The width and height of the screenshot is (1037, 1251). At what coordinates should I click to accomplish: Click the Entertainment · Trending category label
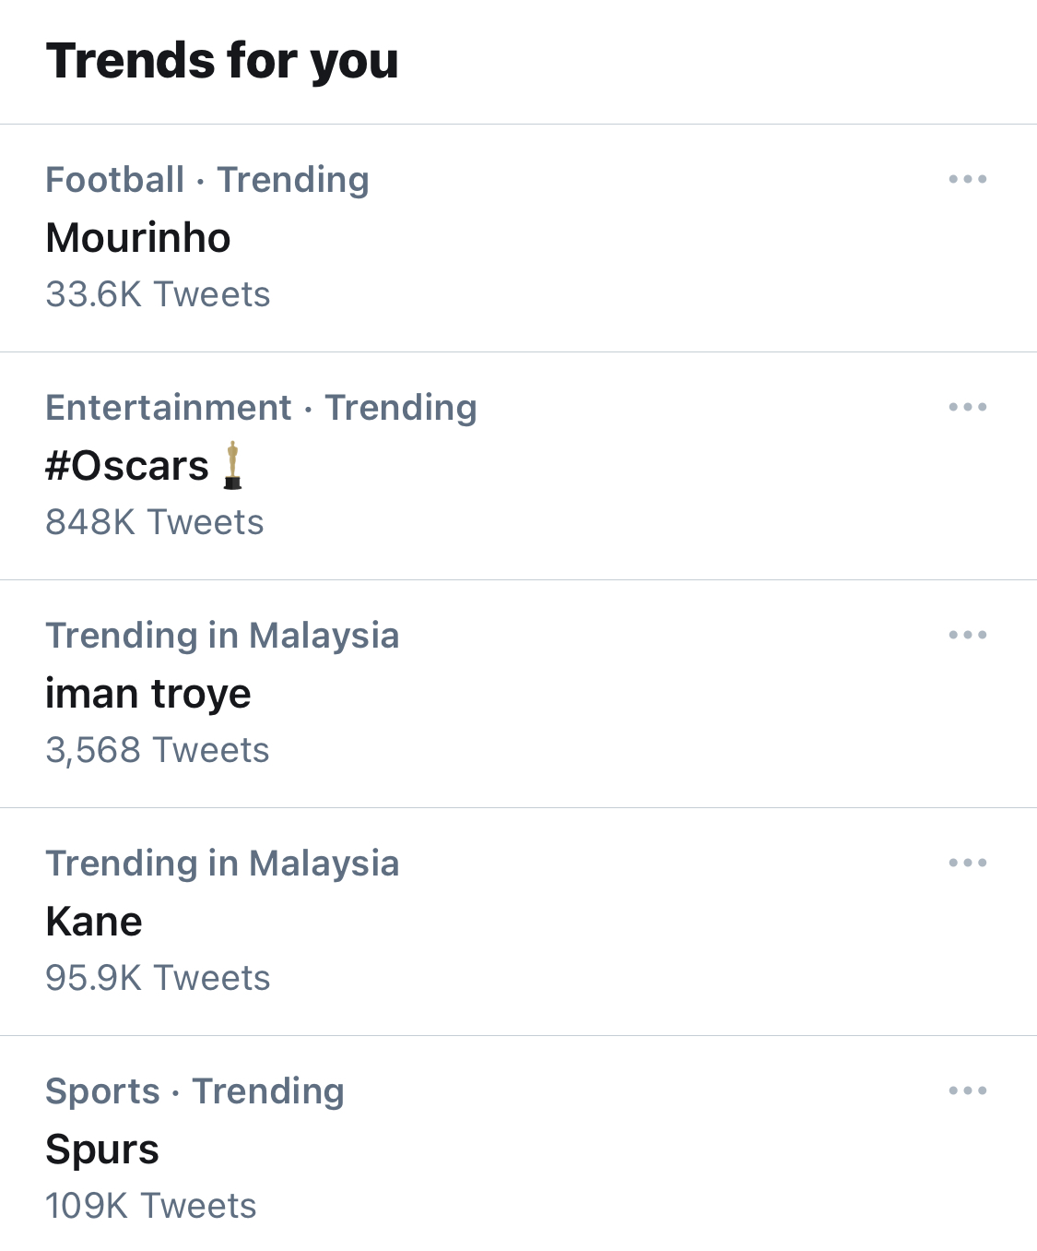click(262, 408)
